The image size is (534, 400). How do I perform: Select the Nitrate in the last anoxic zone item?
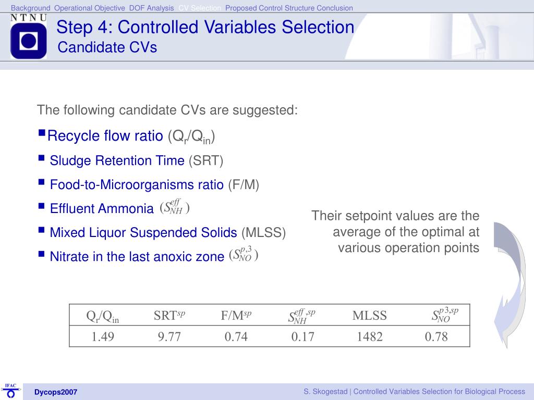point(137,256)
